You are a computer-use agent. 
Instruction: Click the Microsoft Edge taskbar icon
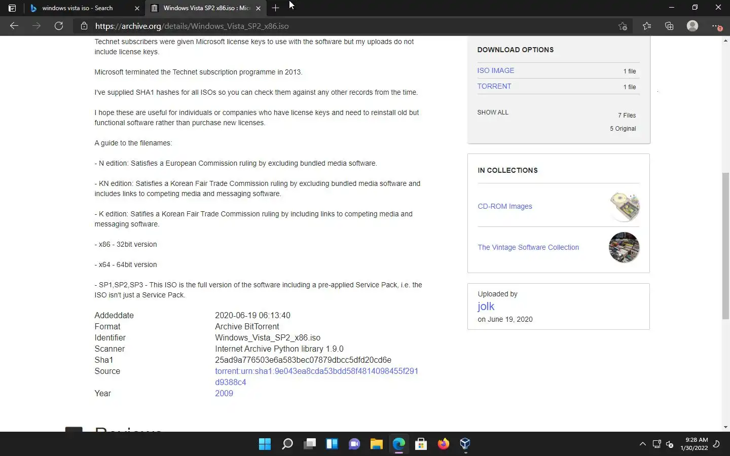pos(398,444)
